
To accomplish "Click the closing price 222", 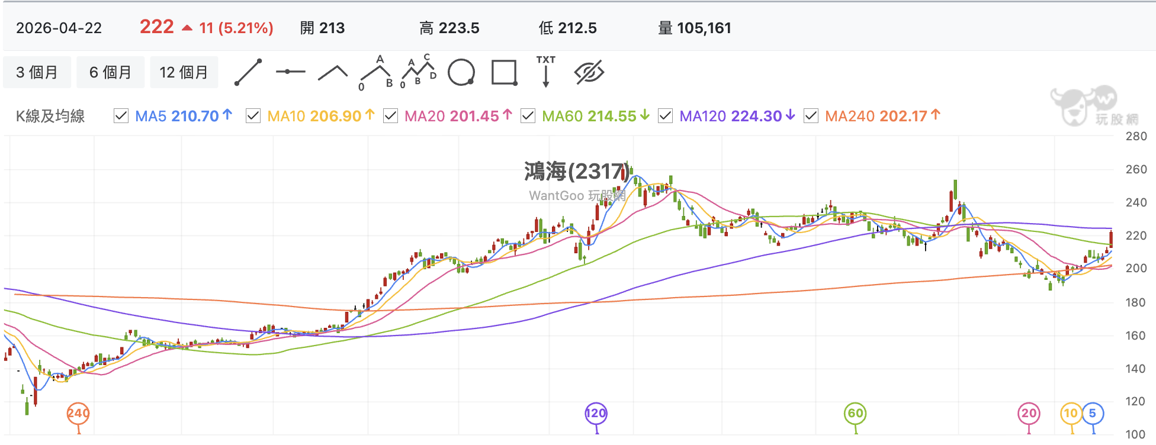I will 157,27.
